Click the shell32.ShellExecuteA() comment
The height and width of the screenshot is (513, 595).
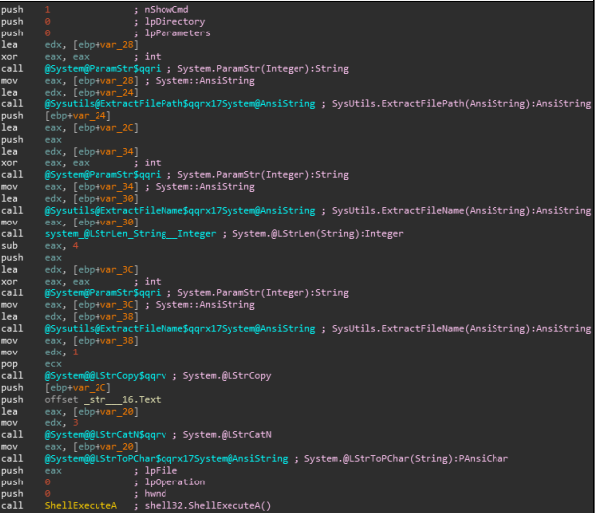[208, 505]
